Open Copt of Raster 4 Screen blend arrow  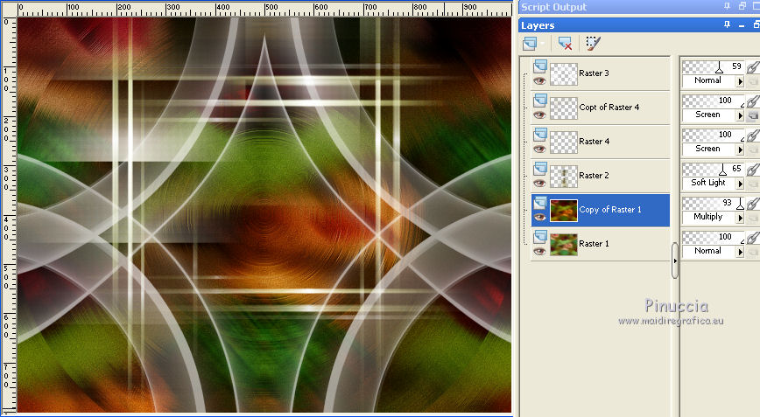point(740,115)
